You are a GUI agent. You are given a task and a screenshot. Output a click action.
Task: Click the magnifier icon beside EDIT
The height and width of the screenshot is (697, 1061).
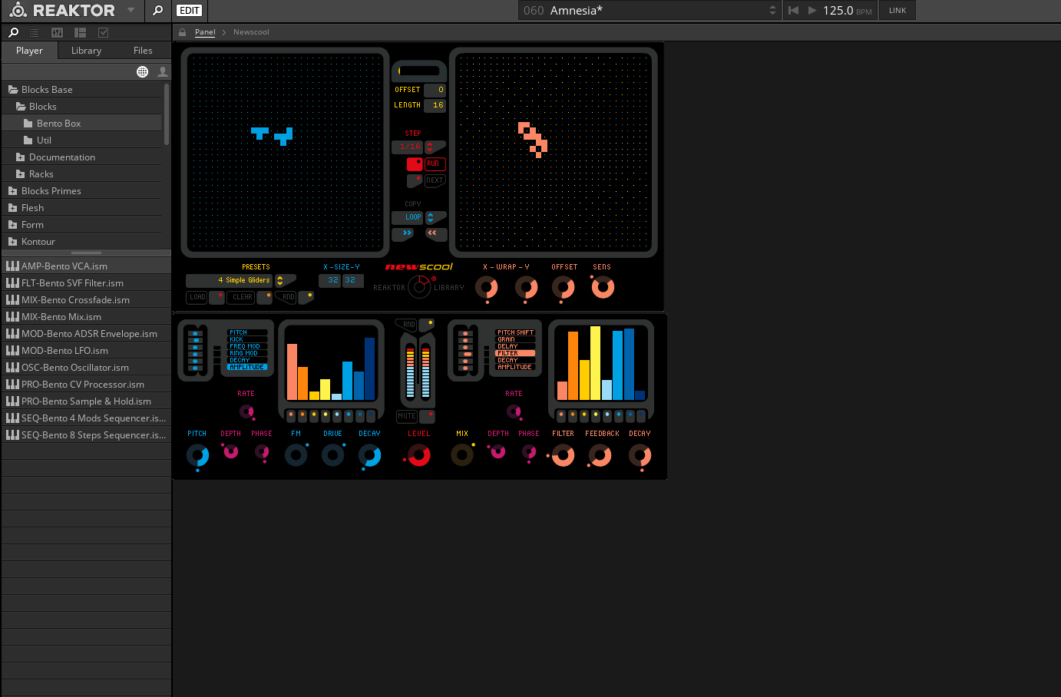(x=157, y=11)
